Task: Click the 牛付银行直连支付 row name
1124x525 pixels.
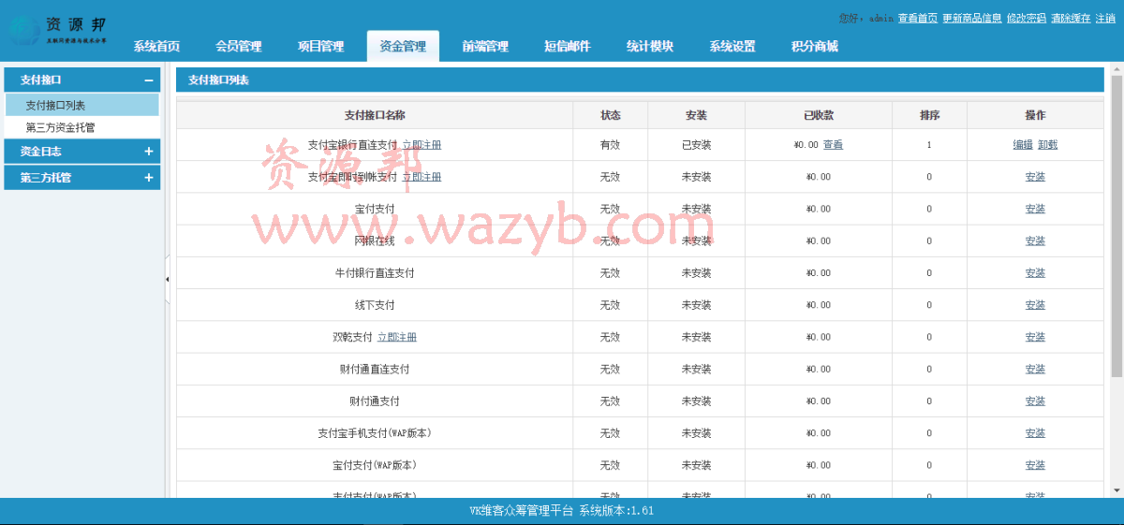Action: (x=375, y=273)
